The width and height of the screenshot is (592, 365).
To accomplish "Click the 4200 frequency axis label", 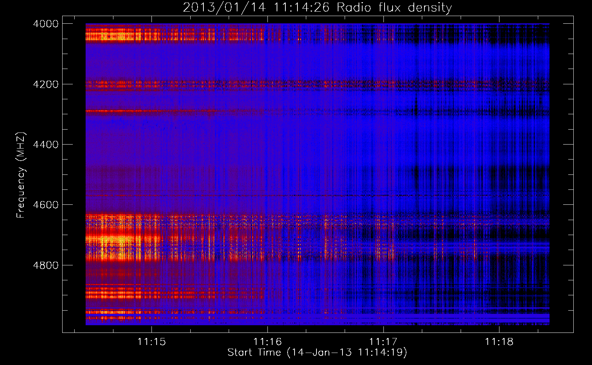I will point(46,84).
